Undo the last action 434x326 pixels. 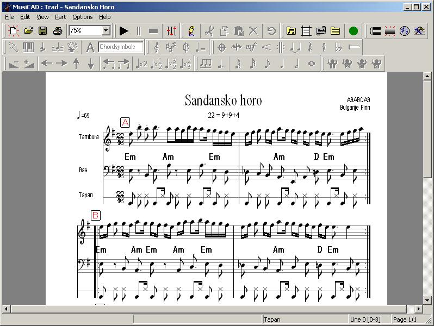click(x=271, y=31)
